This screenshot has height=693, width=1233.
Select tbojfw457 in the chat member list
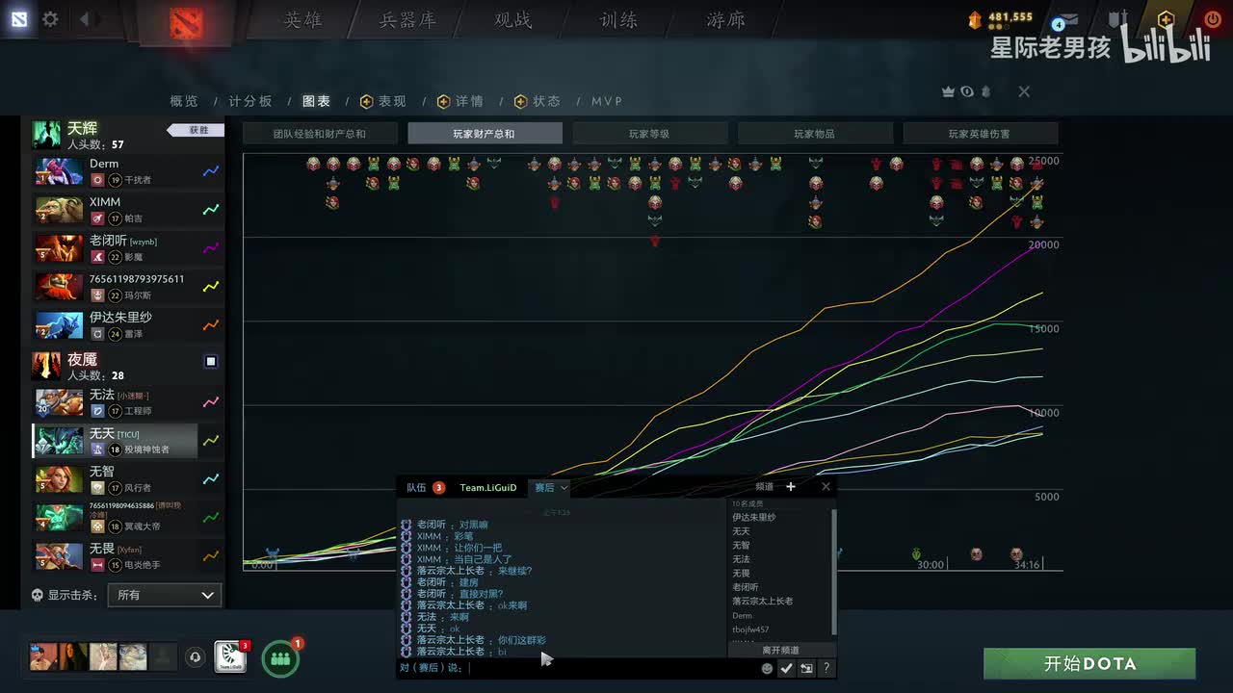[750, 629]
